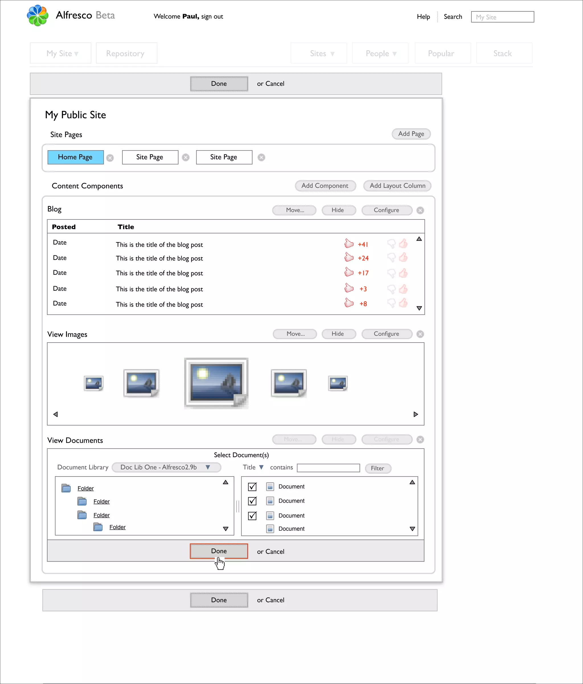Screen dimensions: 583x684
Task: Focus the 'contains' filter text field
Action: (328, 468)
